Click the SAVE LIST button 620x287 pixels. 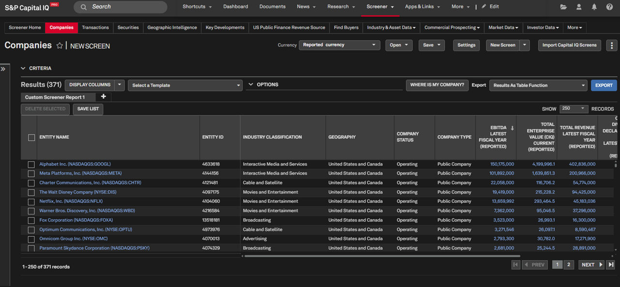tap(88, 109)
